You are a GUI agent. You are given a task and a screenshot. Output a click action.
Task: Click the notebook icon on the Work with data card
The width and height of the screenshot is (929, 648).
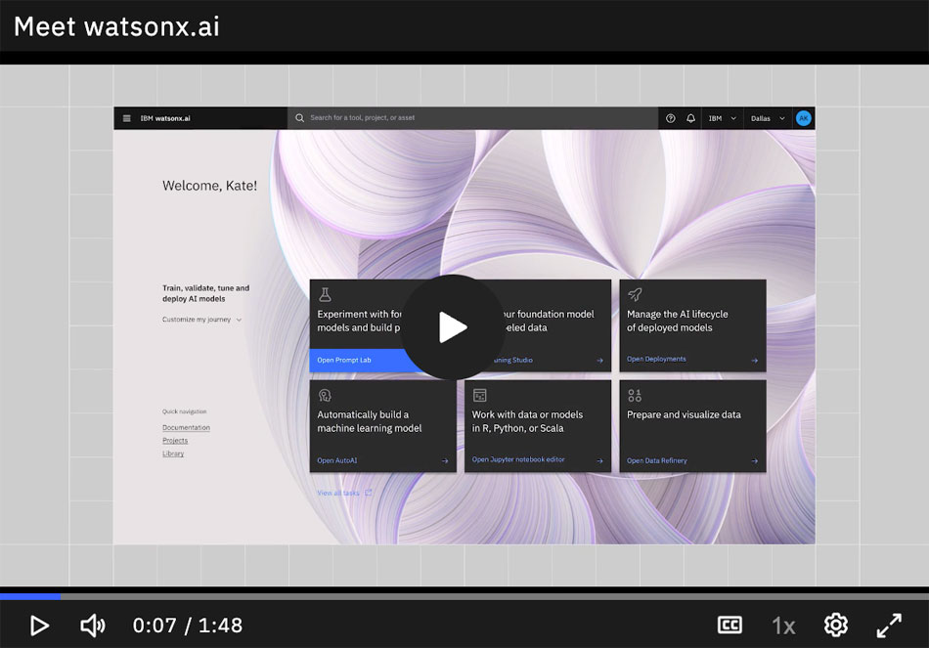(x=480, y=395)
